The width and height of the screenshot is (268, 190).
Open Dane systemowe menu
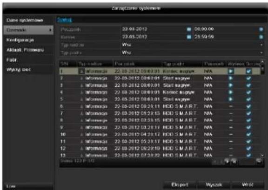pyautogui.click(x=28, y=20)
